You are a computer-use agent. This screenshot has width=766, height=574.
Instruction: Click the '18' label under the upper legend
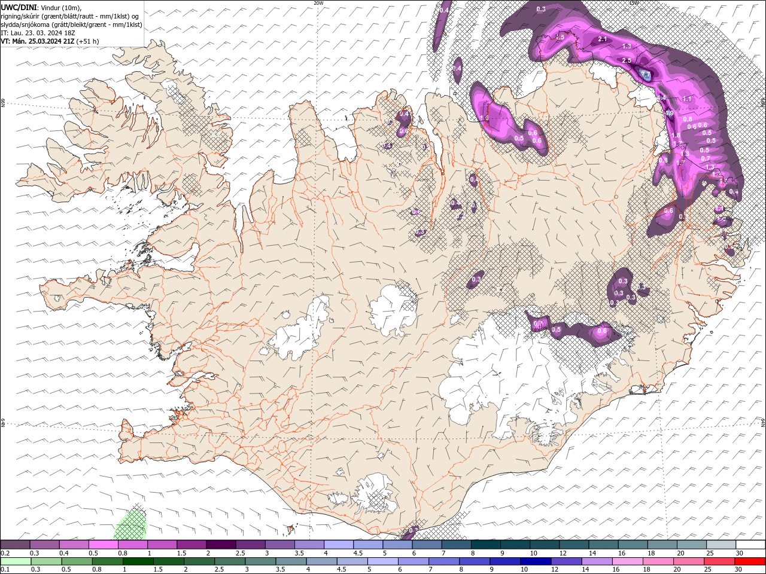click(x=652, y=553)
